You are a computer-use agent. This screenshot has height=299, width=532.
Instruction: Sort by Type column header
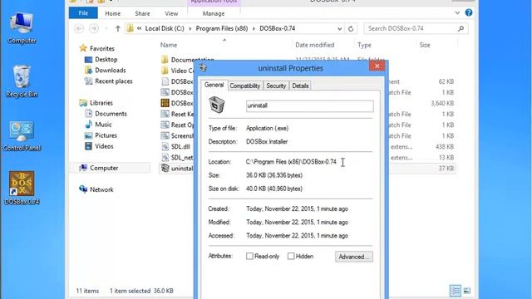[364, 45]
